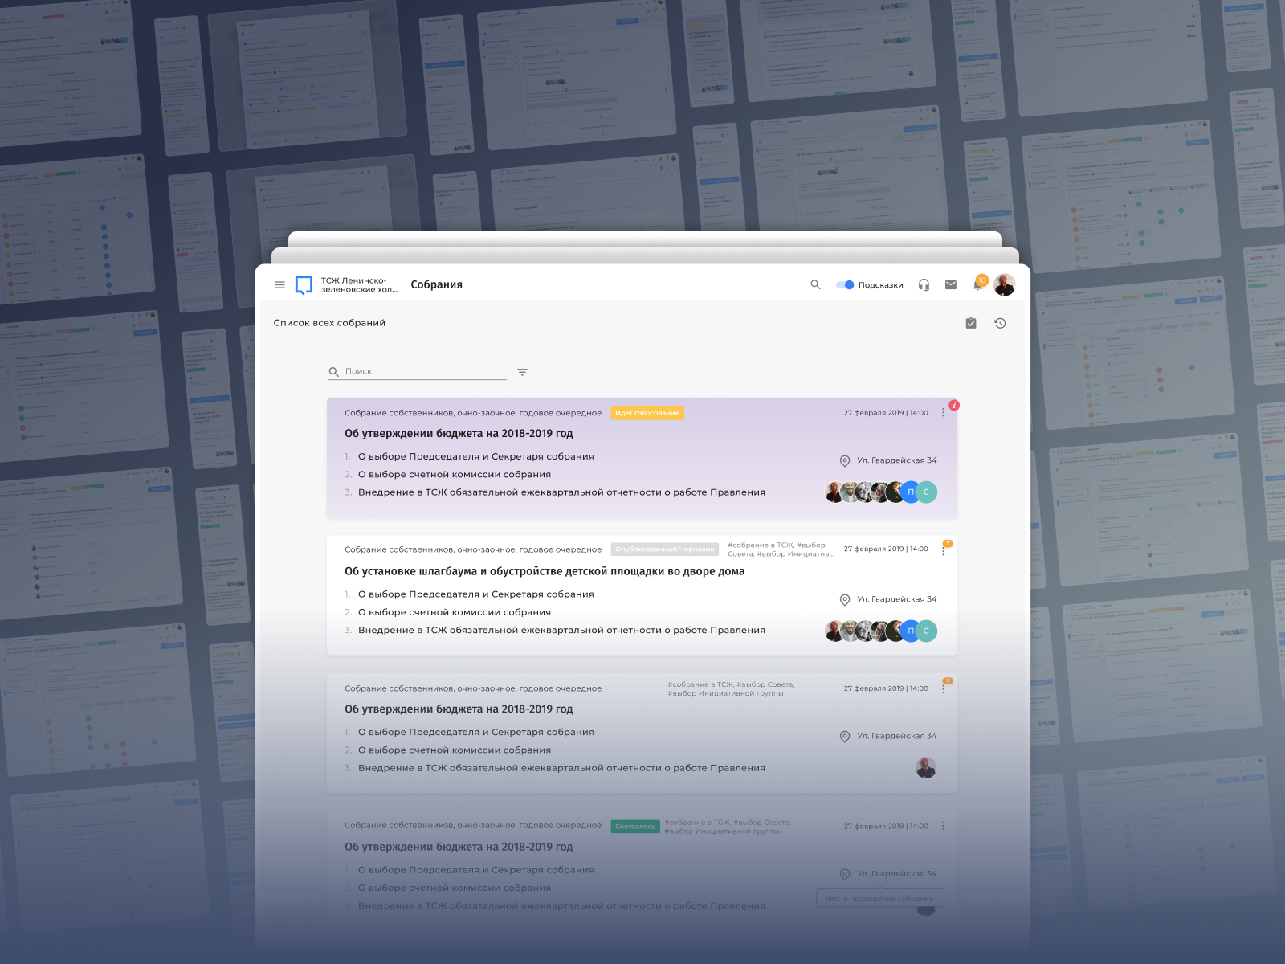Open the options menu on 'Идет голосование' card
This screenshot has height=964, width=1285.
pos(943,412)
